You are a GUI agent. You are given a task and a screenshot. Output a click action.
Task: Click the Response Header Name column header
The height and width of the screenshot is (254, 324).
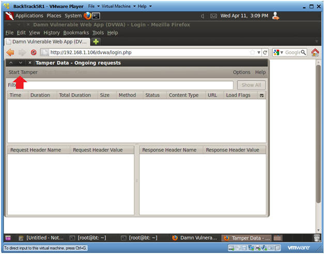click(x=171, y=150)
